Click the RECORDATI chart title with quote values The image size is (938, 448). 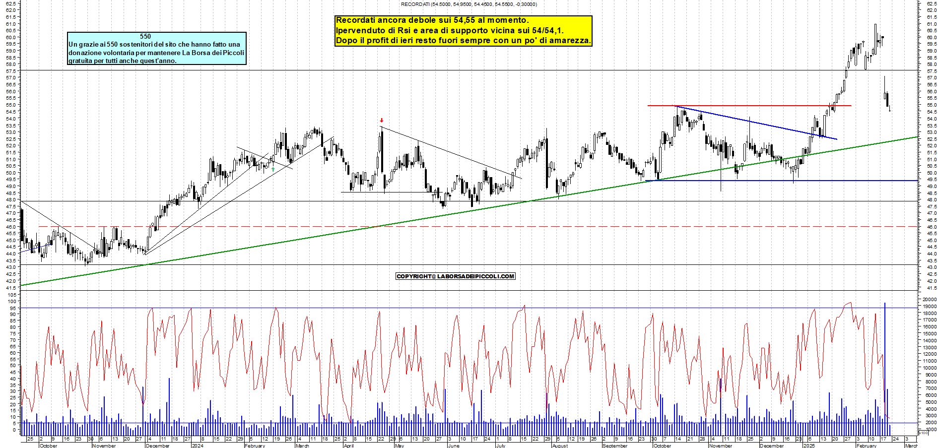(469, 4)
